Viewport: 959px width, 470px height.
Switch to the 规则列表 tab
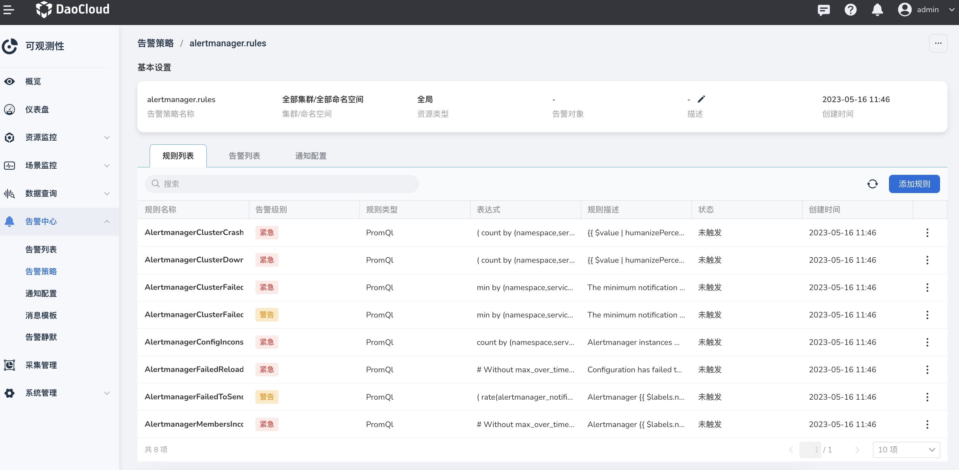click(x=178, y=156)
